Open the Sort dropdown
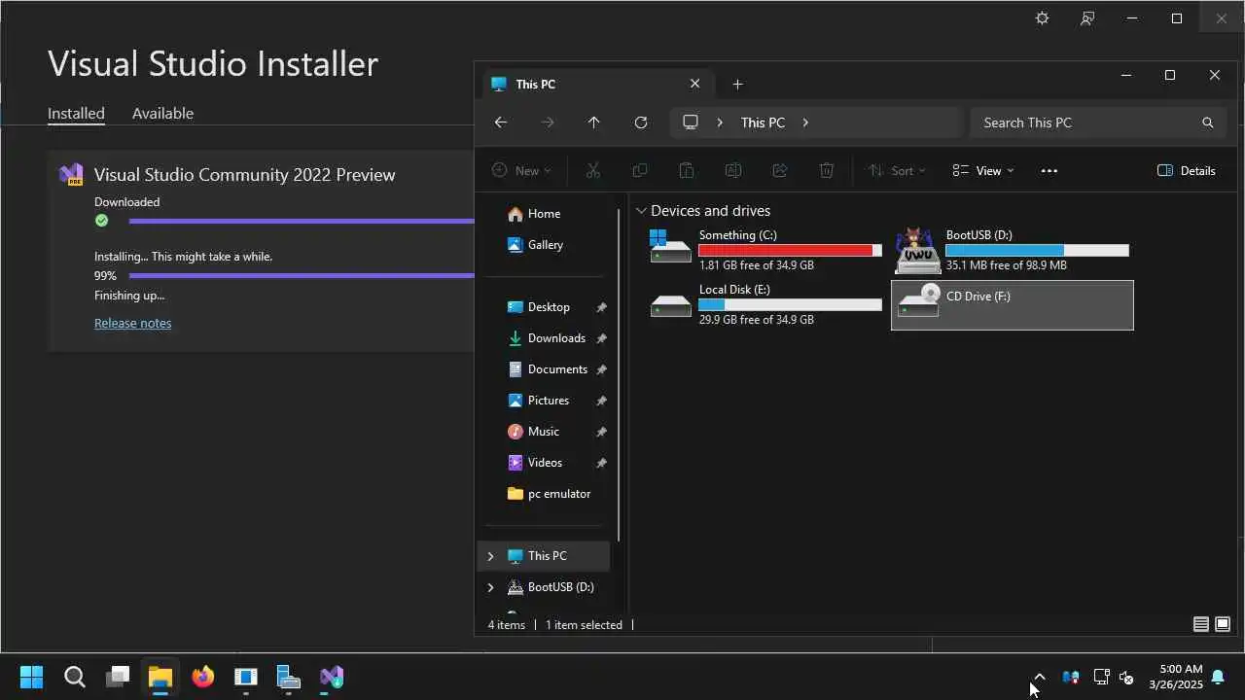This screenshot has width=1245, height=700. tap(896, 170)
